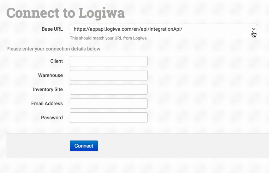This screenshot has width=269, height=173.
Task: Click the Password label text
Action: point(52,118)
